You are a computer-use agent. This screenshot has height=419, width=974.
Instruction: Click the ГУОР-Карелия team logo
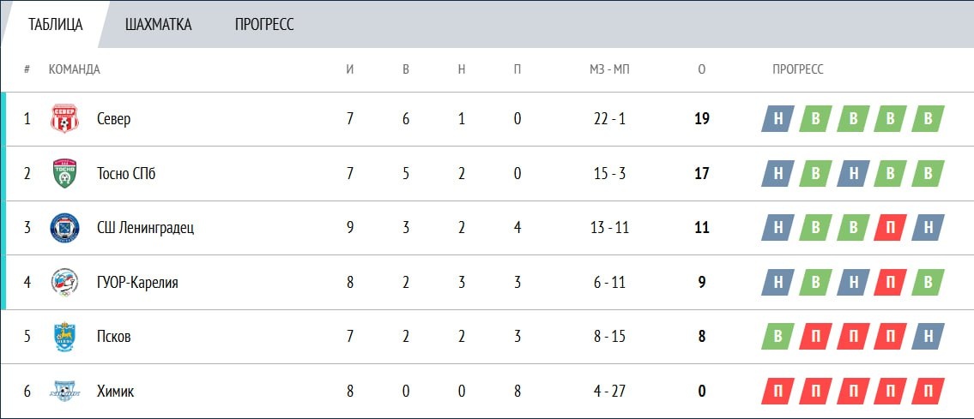tap(65, 283)
